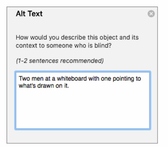This screenshot has height=147, width=168.
Task: Close the Alt Text pane
Action: (151, 14)
